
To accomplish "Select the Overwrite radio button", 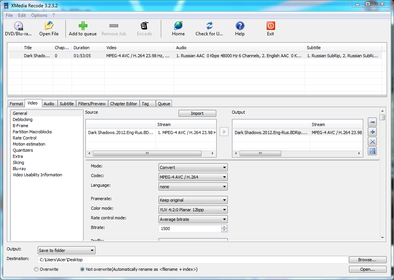I will click(37, 269).
